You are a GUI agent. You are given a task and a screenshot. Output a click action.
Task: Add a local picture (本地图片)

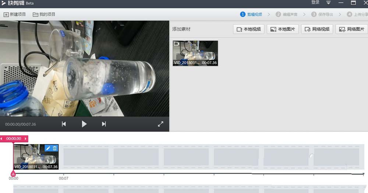click(x=283, y=29)
